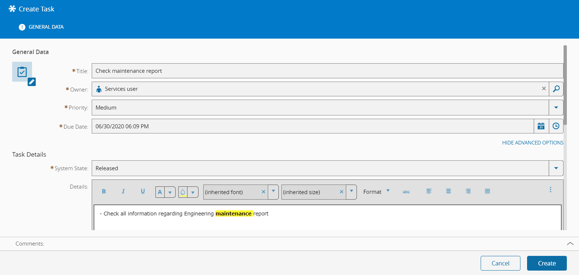This screenshot has height=275, width=579.
Task: Clear the Services user owner field
Action: coord(544,89)
